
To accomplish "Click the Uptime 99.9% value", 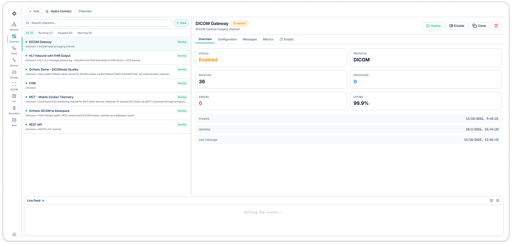I will 361,103.
